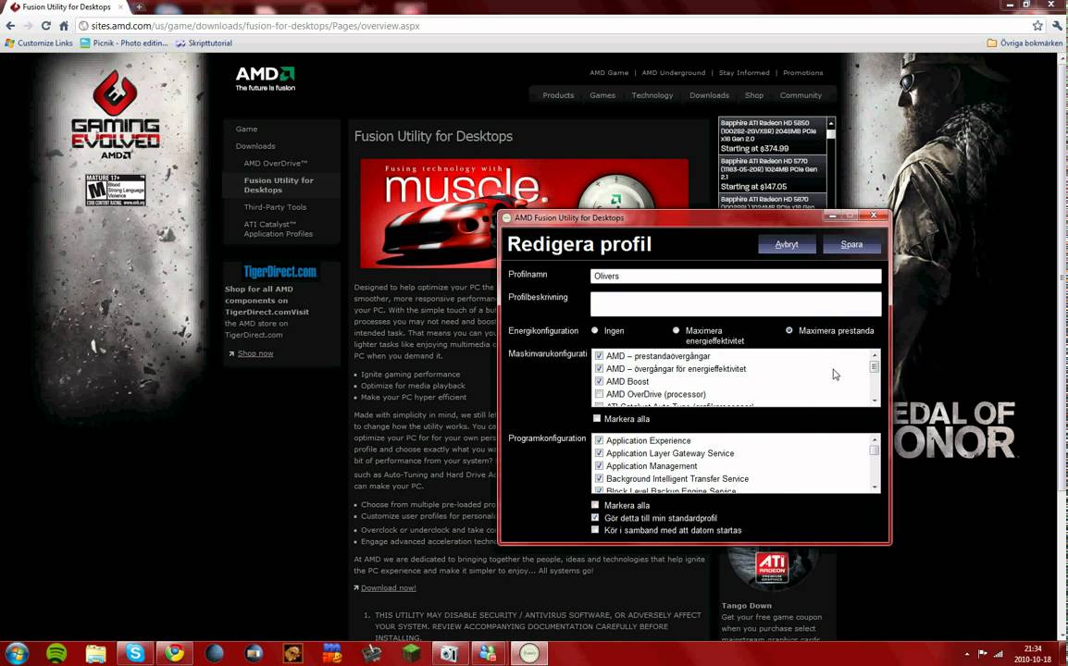Viewport: 1068px width, 666px height.
Task: Open the Övriga bokmärken bookmarks folder
Action: [1025, 43]
